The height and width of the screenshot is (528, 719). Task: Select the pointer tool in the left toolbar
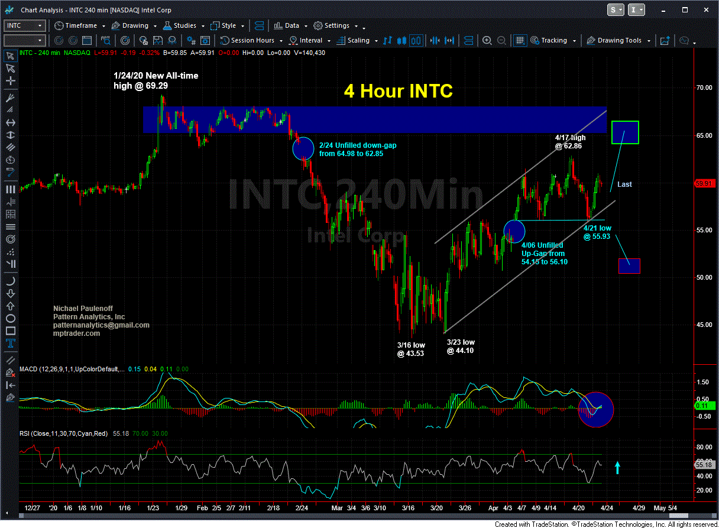click(x=10, y=56)
